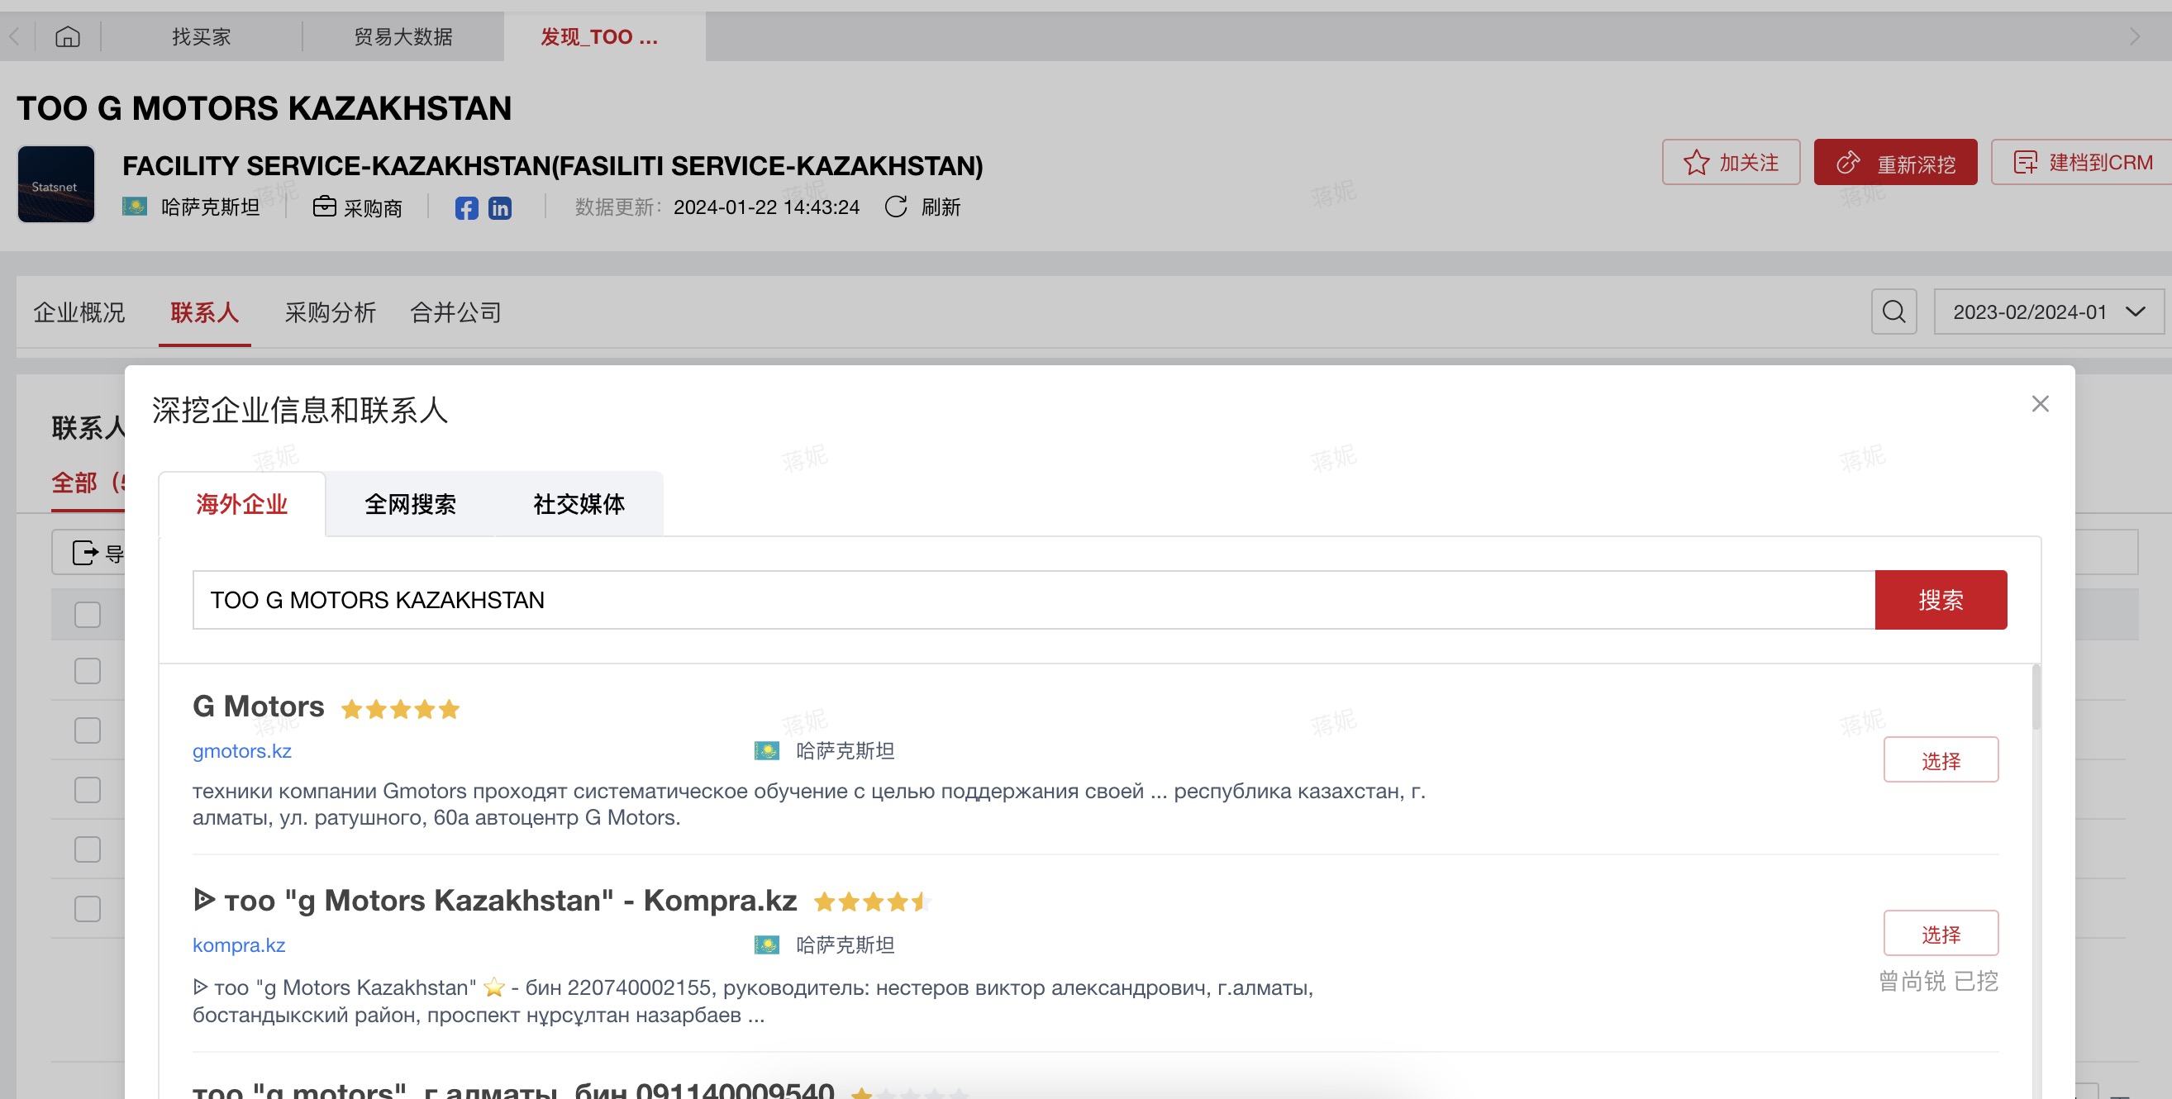Check the select-all checkbox in the table header
The height and width of the screenshot is (1099, 2172).
[87, 615]
